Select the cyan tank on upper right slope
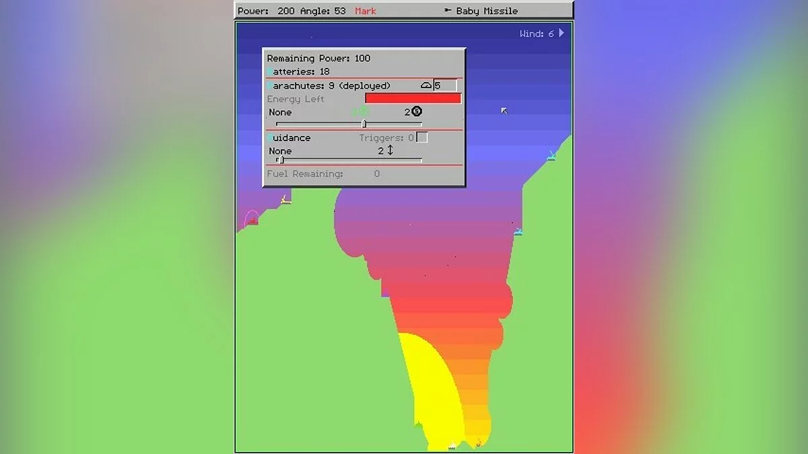Image resolution: width=808 pixels, height=454 pixels. click(551, 156)
